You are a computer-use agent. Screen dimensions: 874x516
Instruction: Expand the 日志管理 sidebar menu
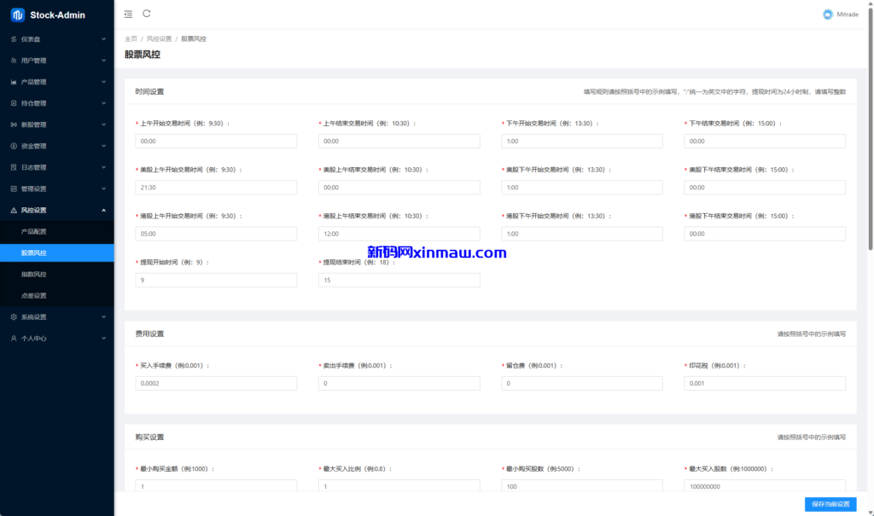point(56,167)
